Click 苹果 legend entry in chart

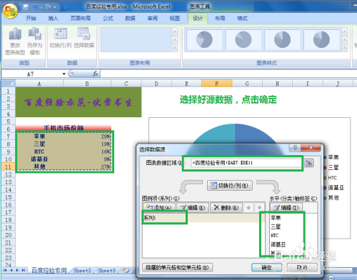point(333,157)
